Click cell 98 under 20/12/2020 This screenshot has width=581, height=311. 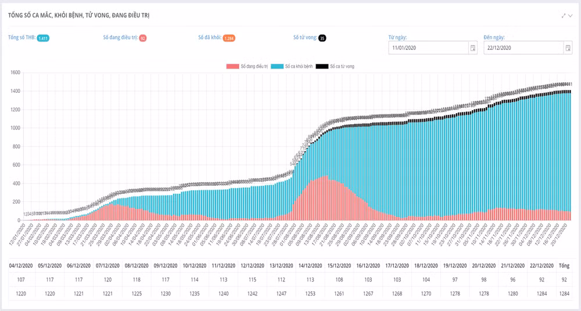click(483, 280)
